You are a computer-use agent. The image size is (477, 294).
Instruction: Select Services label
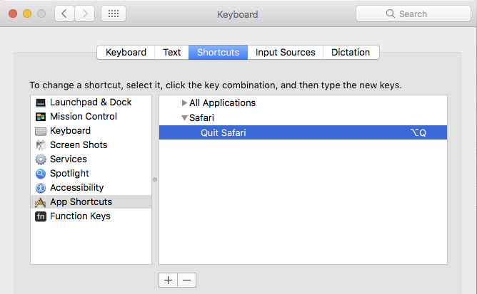pyautogui.click(x=69, y=159)
